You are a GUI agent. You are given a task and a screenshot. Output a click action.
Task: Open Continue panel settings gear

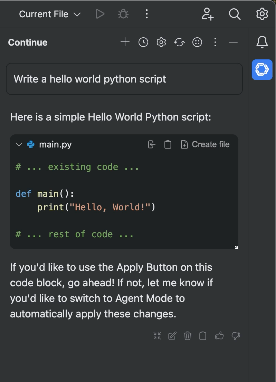pyautogui.click(x=161, y=42)
